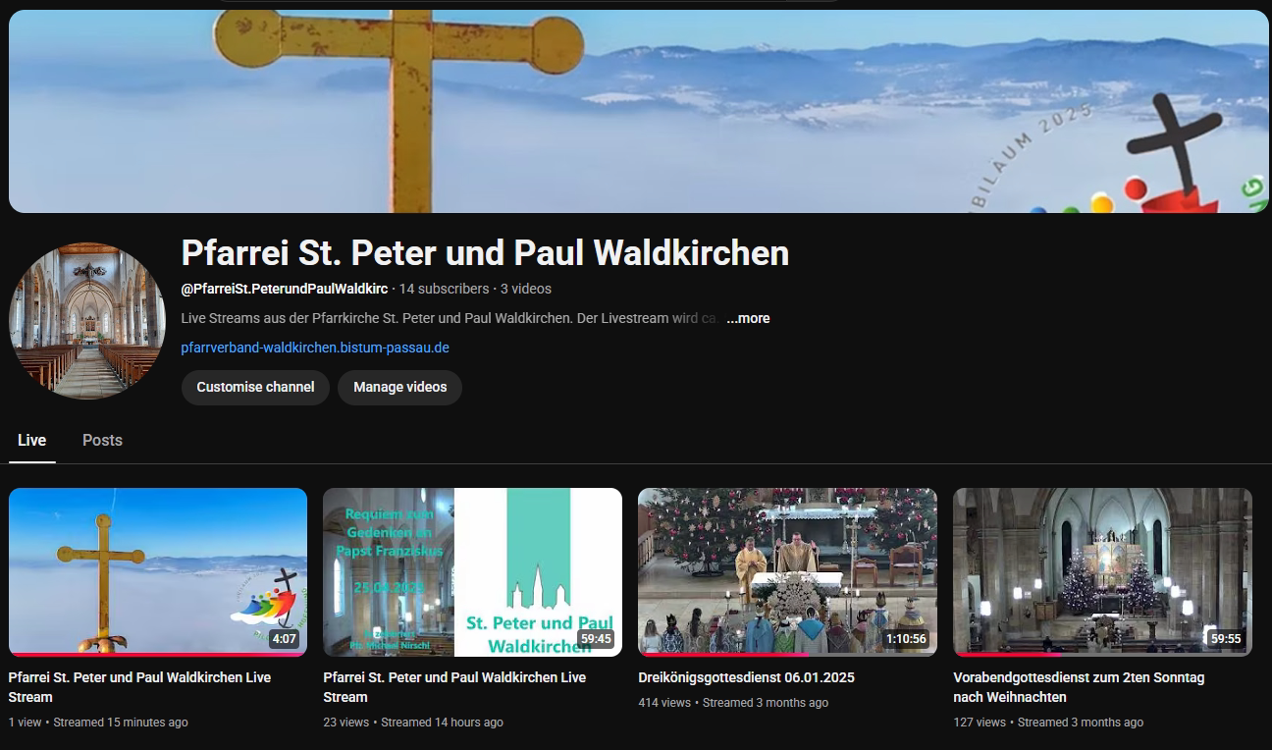Click red watch progress bar on Dreikönigsgottesdienst thumbnail

pos(723,654)
